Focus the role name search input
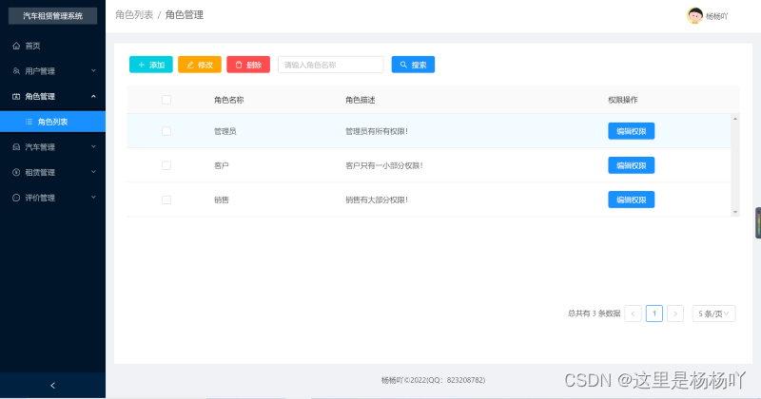 coord(330,65)
